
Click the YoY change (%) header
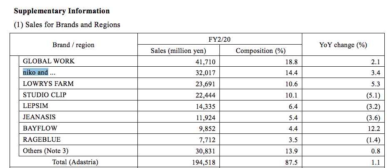[x=343, y=45]
